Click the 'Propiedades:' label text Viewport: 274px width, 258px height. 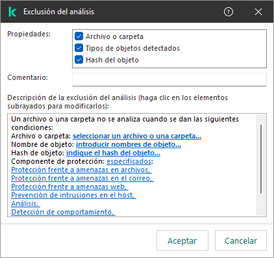coord(29,34)
